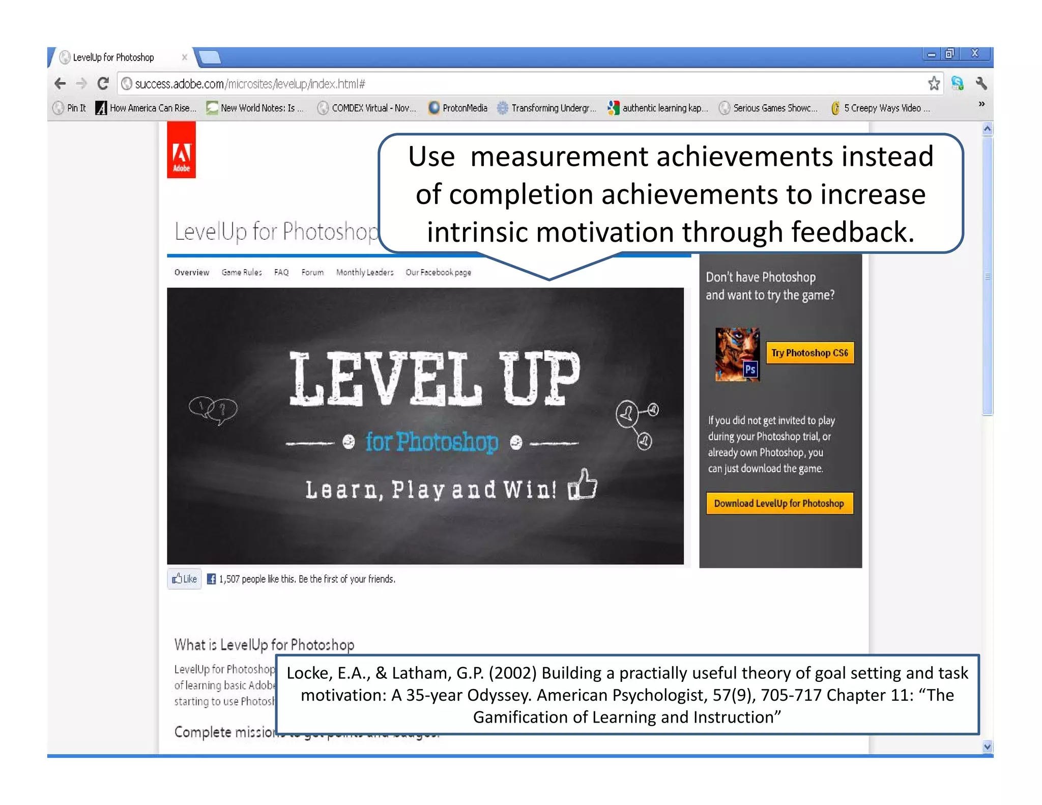Open the Pin It bookmark
1042x805 pixels.
70,108
